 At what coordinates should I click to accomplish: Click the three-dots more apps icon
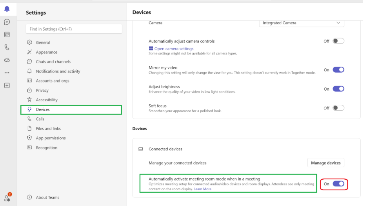point(7,73)
